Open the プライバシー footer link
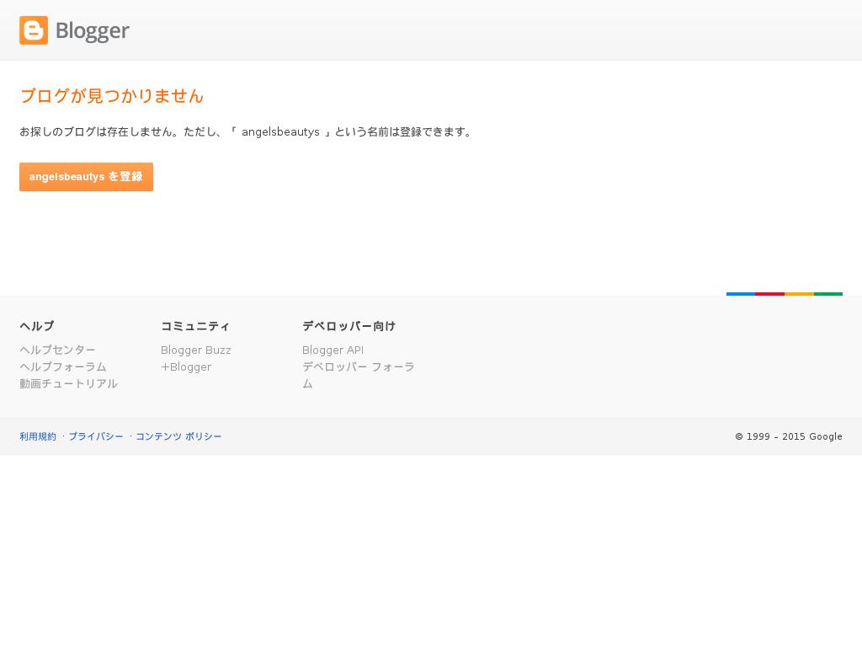This screenshot has width=862, height=647. coord(96,436)
